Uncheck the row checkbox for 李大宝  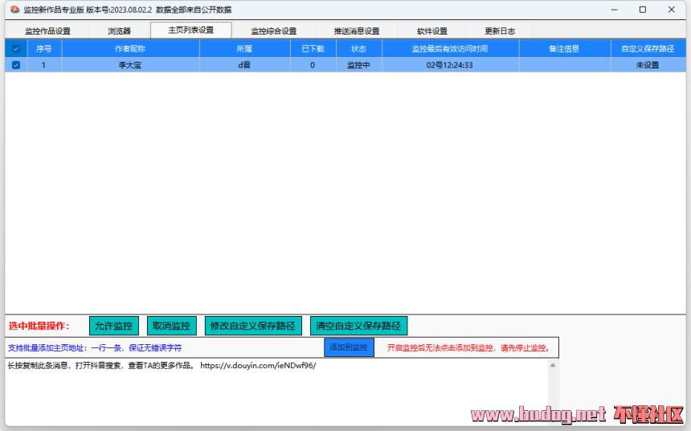(15, 65)
